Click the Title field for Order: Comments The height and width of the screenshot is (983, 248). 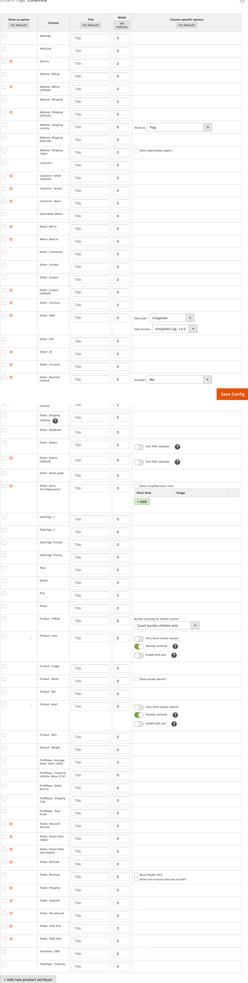tap(91, 254)
